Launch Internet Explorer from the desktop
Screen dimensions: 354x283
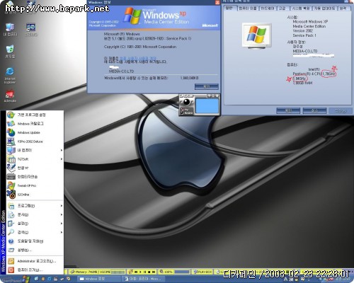click(x=10, y=76)
